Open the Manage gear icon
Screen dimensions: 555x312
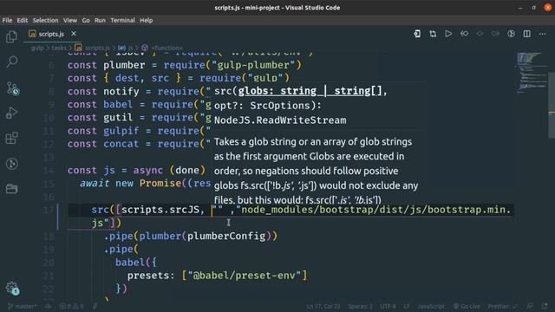pyautogui.click(x=12, y=288)
